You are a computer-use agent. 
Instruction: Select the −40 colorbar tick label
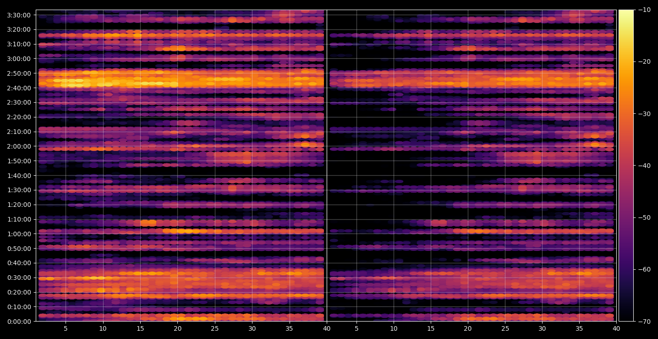[644, 166]
